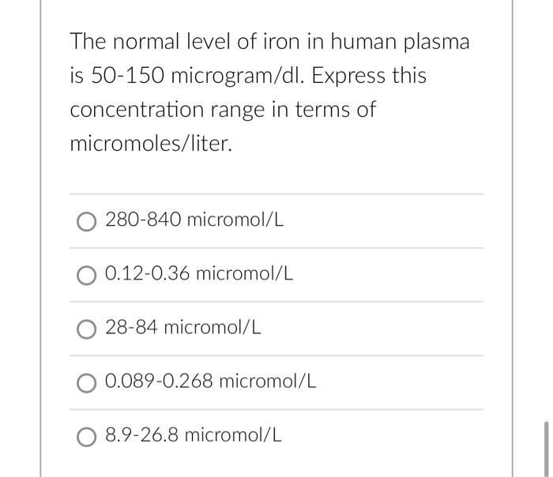This screenshot has width=553, height=477.
Task: Click the vertical scrollbar thumb
Action: [x=544, y=449]
